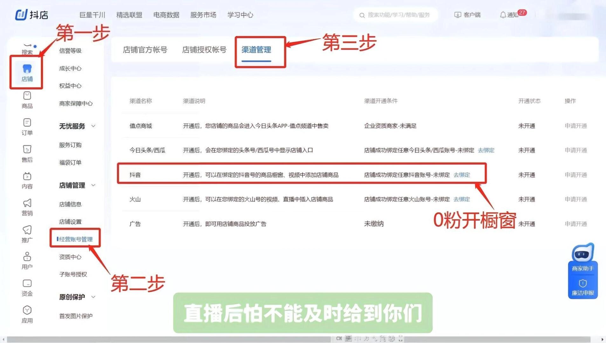The height and width of the screenshot is (343, 606).
Task: Open 福袋订单 in side menu
Action: pos(70,163)
